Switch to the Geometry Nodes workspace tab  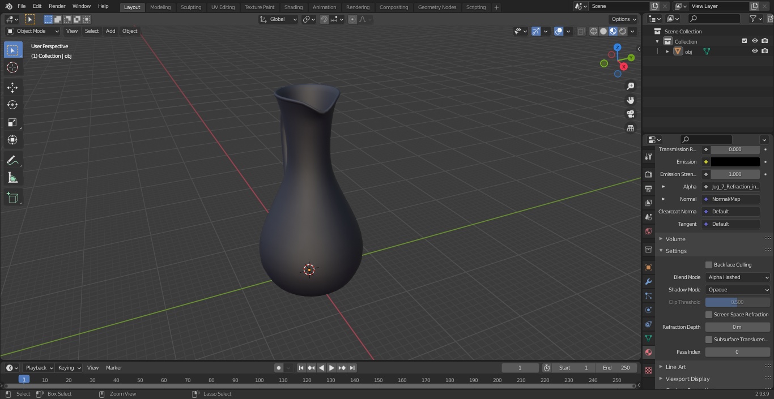pos(437,7)
